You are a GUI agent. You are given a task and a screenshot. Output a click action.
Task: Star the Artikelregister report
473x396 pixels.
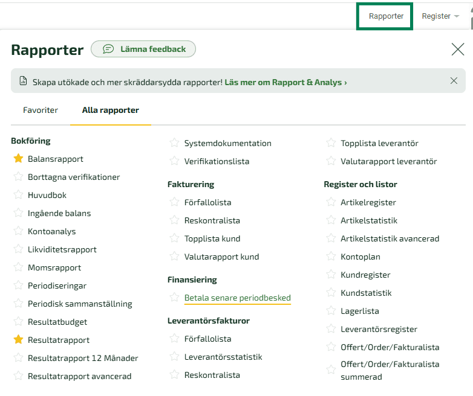click(x=331, y=202)
